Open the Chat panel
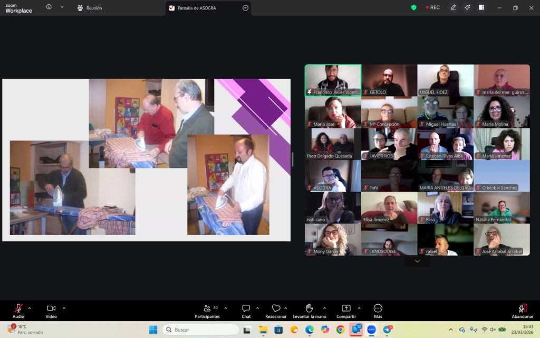The image size is (540, 338). pyautogui.click(x=246, y=308)
